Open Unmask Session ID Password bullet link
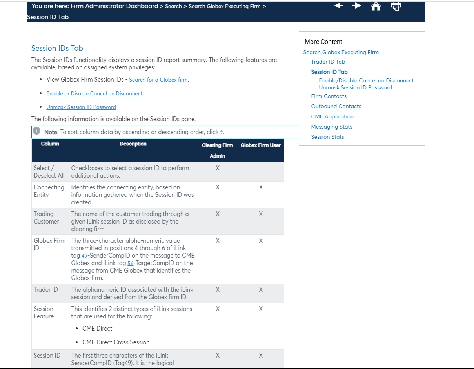This screenshot has width=474, height=369. point(81,107)
